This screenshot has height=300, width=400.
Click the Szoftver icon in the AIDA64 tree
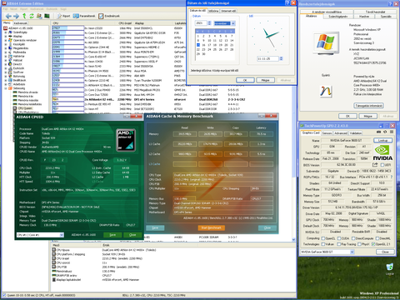(x=10, y=72)
